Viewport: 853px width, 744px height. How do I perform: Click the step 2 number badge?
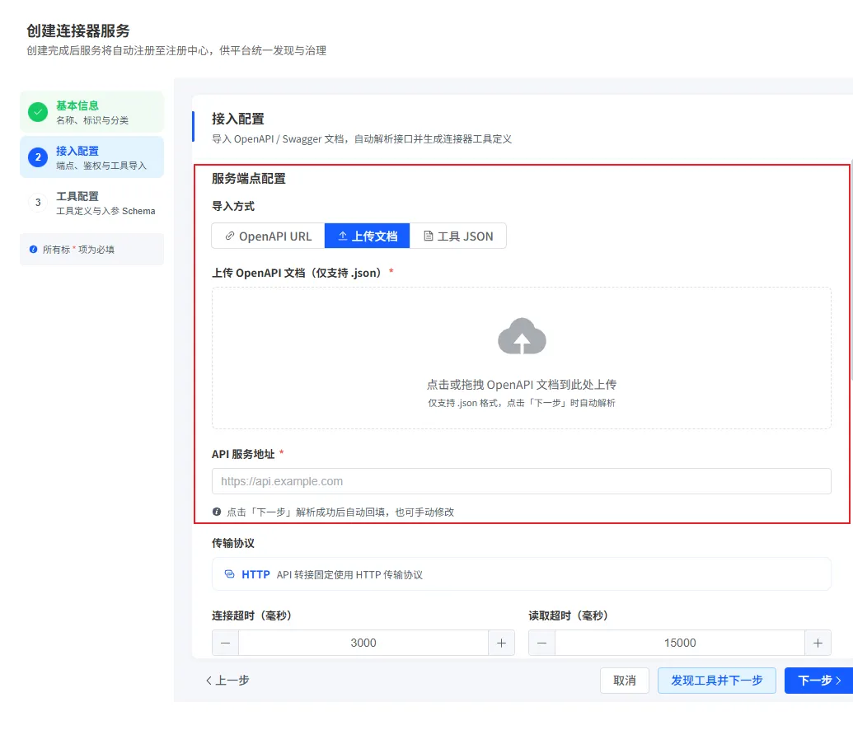(x=38, y=157)
